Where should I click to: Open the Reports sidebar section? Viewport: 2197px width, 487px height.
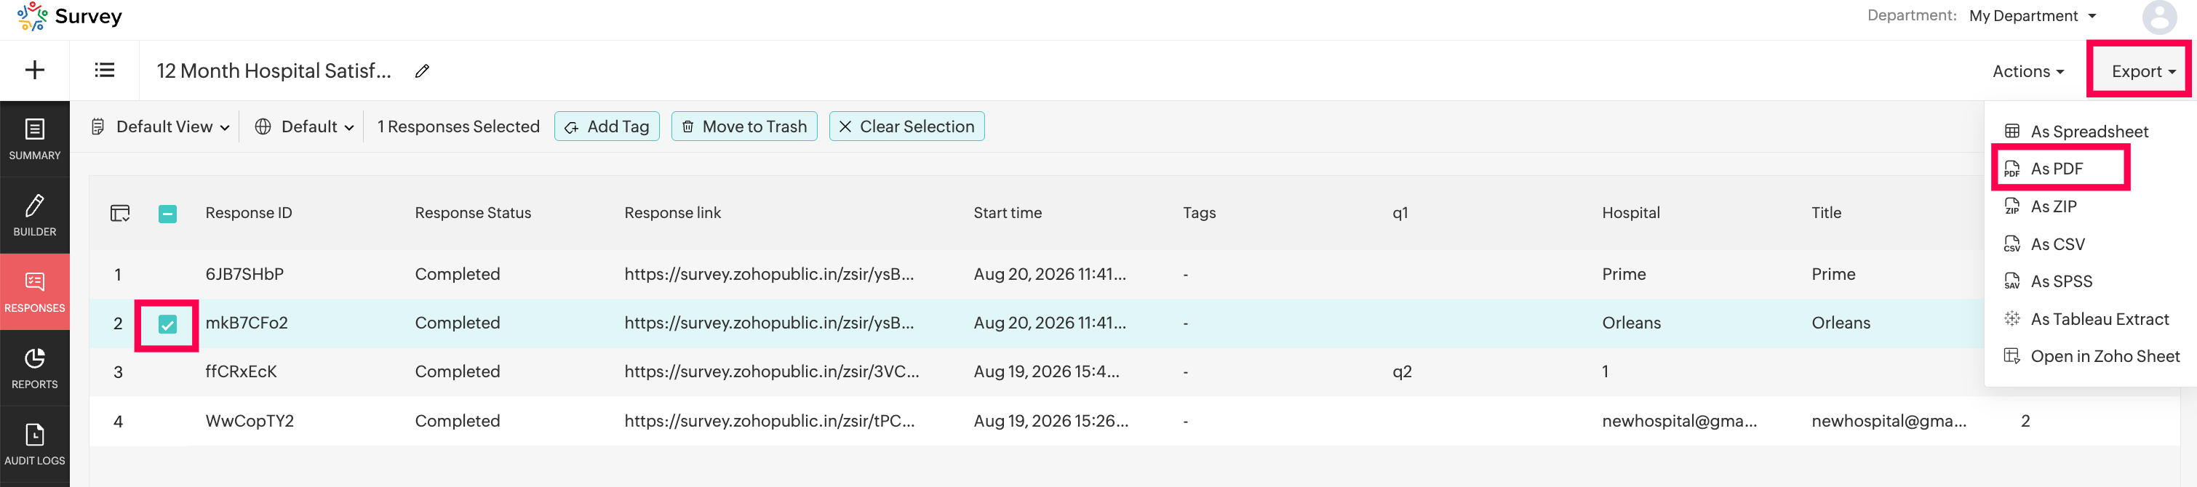click(x=35, y=368)
